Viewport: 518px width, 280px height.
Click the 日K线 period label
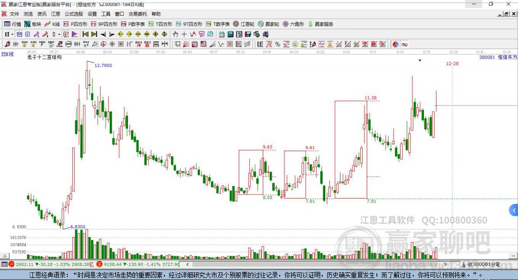(x=8, y=54)
